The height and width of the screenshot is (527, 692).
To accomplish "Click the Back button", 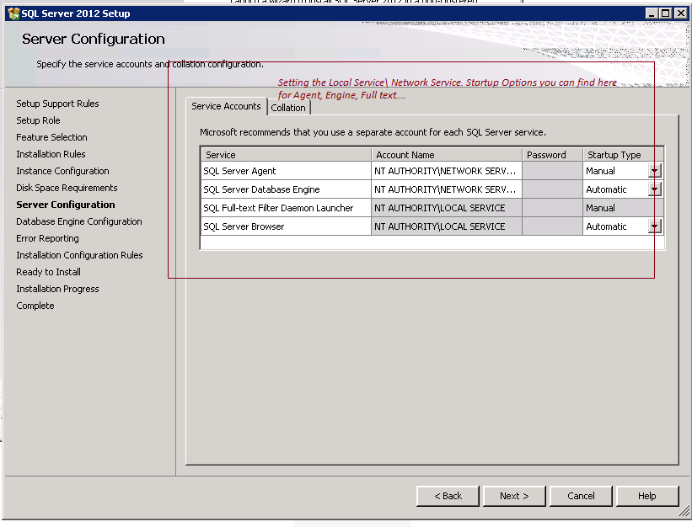I will pyautogui.click(x=448, y=496).
